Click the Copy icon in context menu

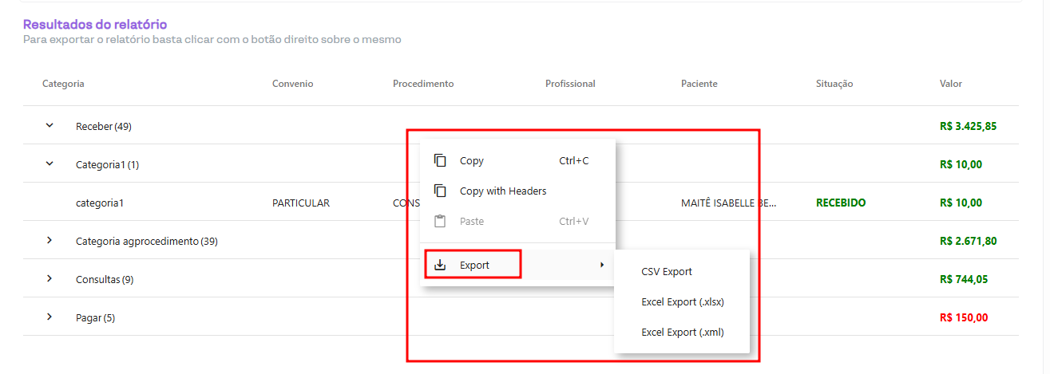440,161
